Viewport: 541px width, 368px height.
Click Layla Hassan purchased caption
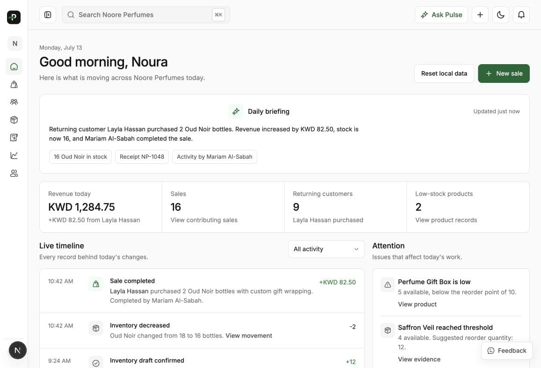tap(328, 220)
